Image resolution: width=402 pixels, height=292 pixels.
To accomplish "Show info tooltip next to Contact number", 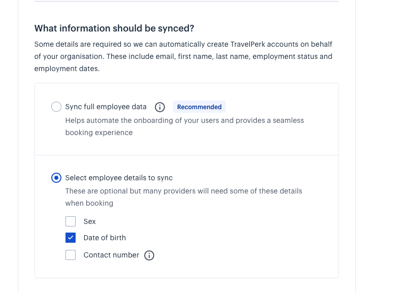I will pyautogui.click(x=149, y=255).
